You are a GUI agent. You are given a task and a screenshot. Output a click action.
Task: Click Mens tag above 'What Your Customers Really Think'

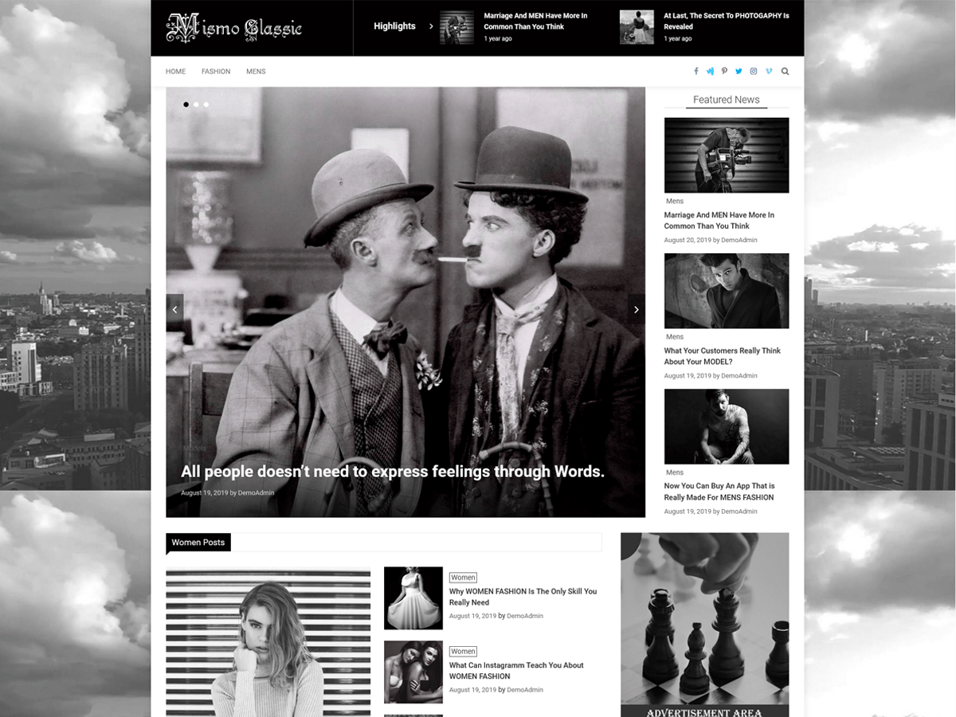pos(675,337)
